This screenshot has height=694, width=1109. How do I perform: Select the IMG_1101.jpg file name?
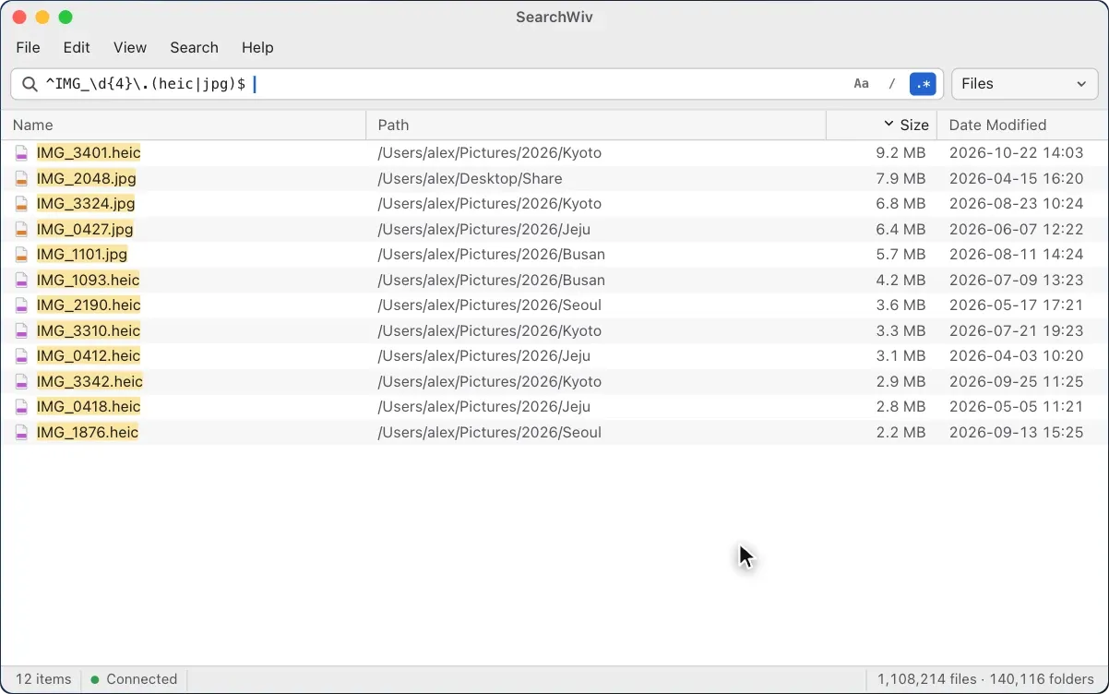tap(82, 255)
